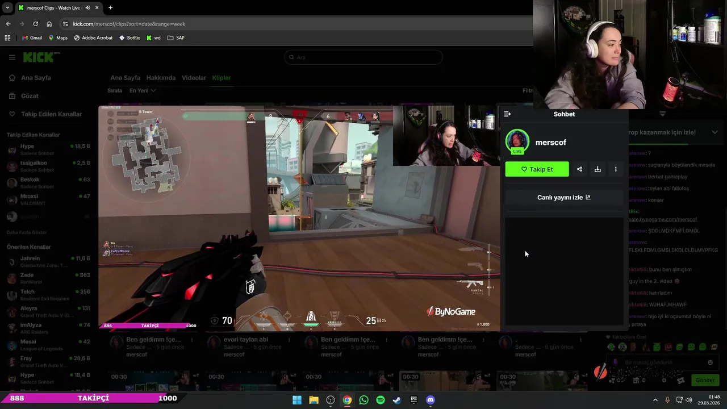
Task: Open options for evori taylan abi clip
Action: [289, 340]
